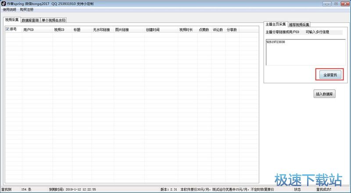Click the 查找成功! status message
Viewport: 351px width, 193px height.
(x=324, y=189)
